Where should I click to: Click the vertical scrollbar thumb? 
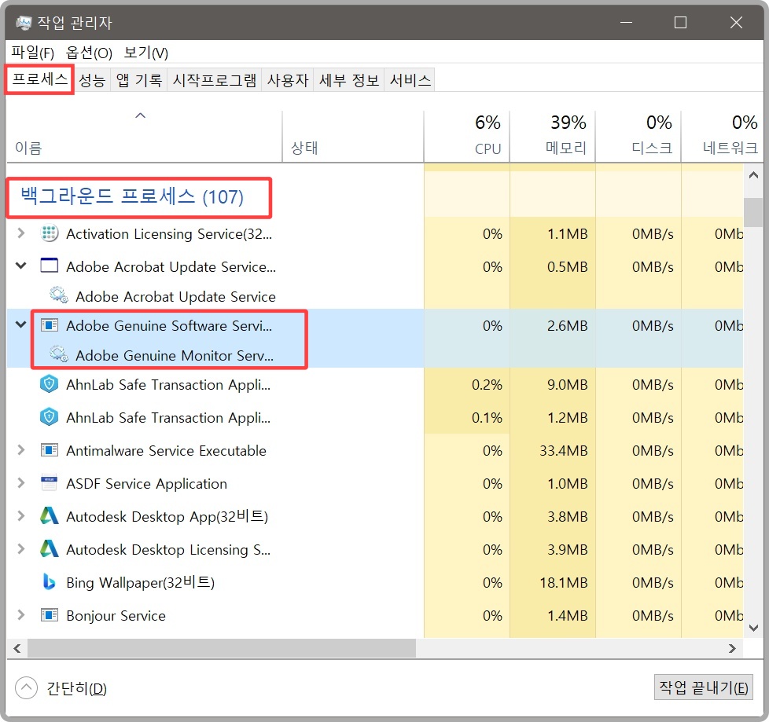(x=753, y=212)
